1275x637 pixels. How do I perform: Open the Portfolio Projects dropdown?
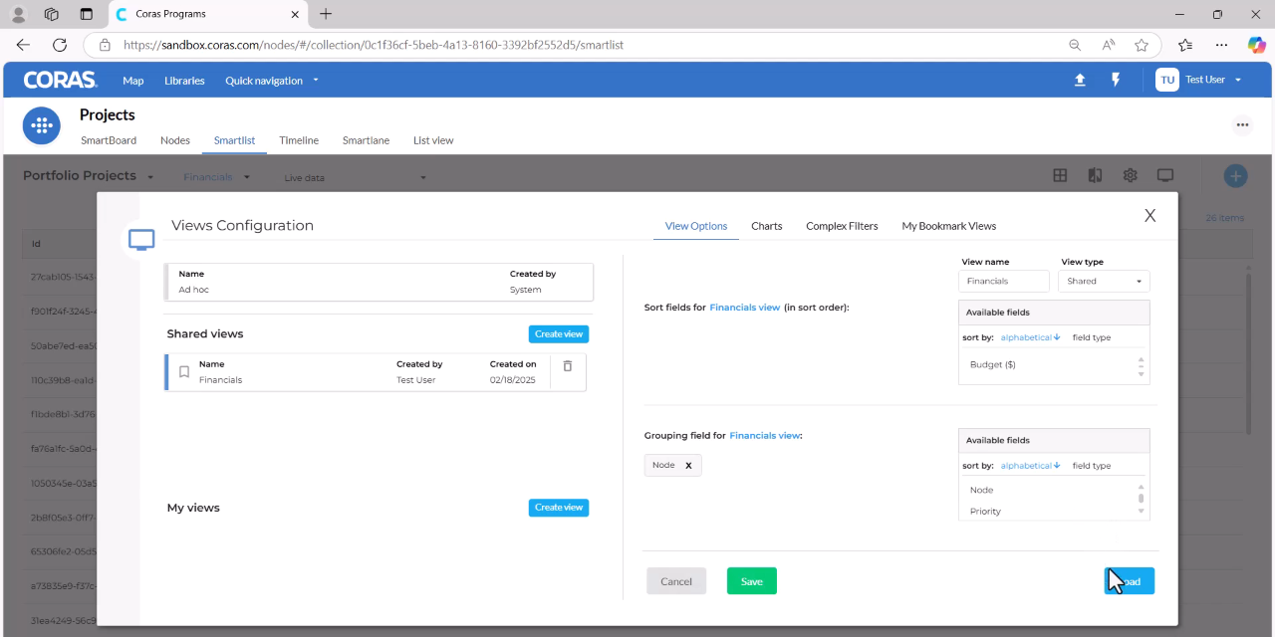click(89, 176)
